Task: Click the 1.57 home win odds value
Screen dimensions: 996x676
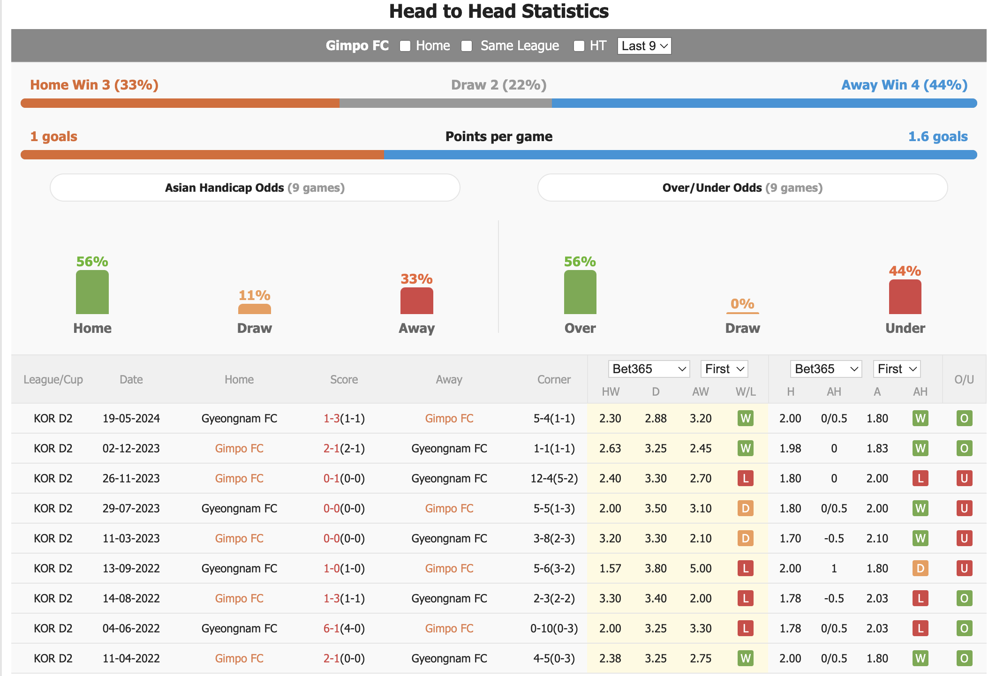Action: (610, 568)
